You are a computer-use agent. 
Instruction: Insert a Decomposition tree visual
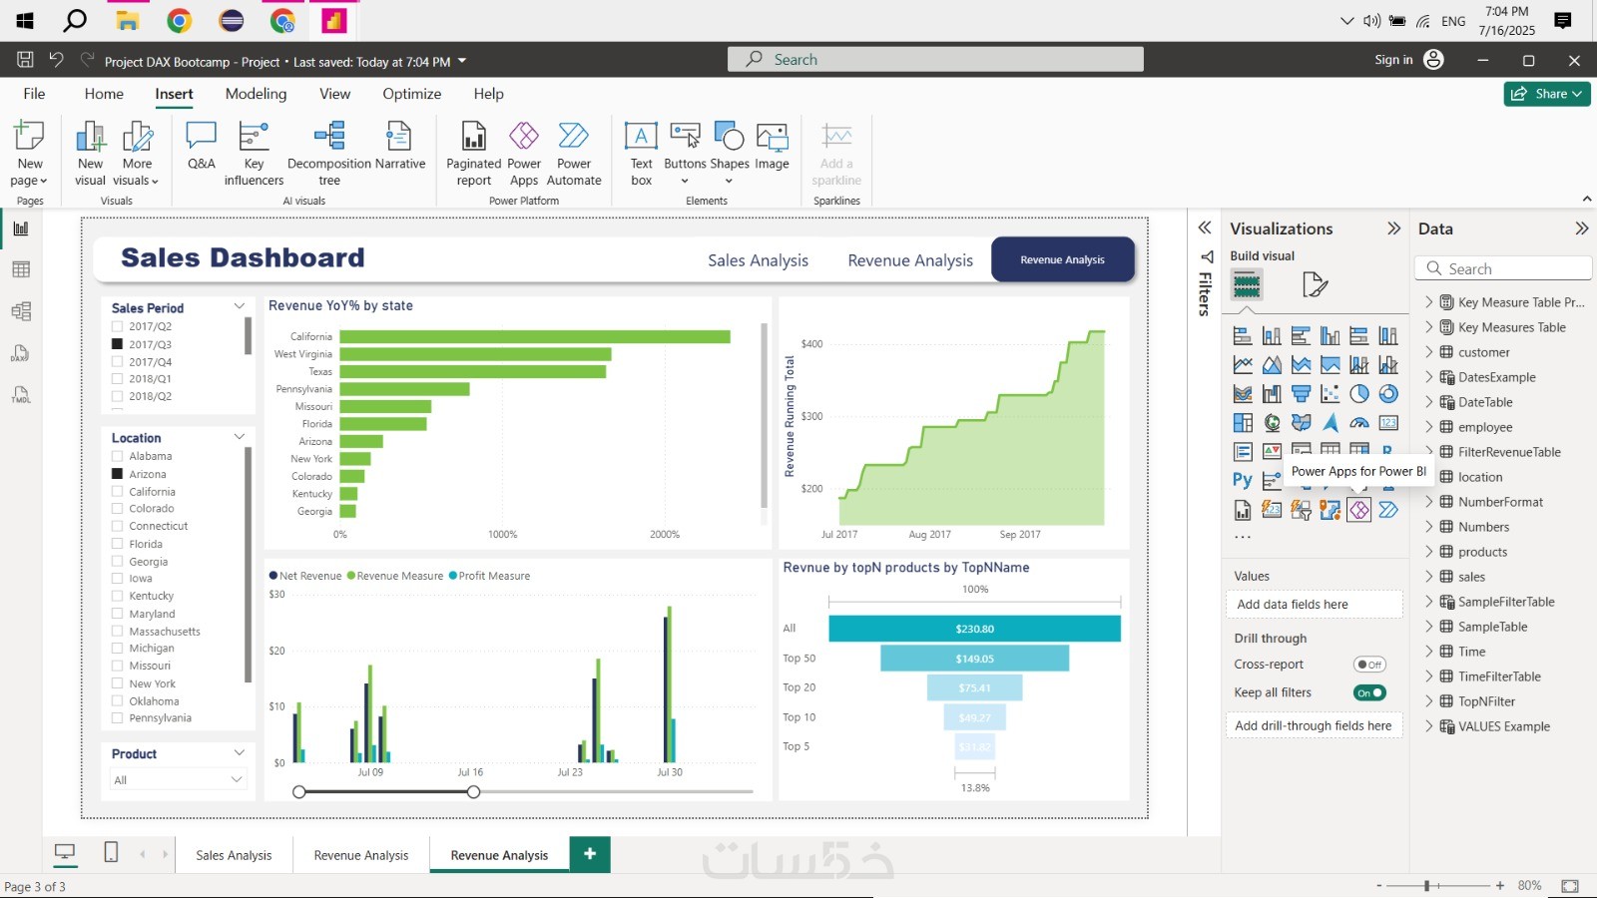tap(329, 153)
